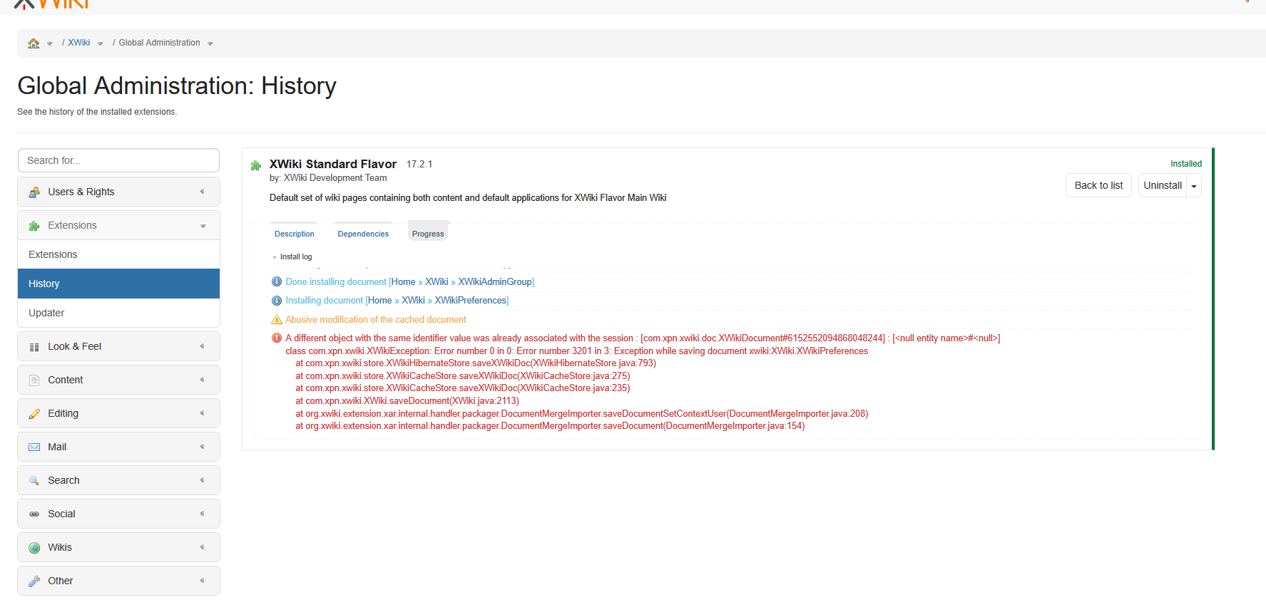The width and height of the screenshot is (1266, 612).
Task: Click the Search magnifier icon in sidebar
Action: tap(34, 481)
